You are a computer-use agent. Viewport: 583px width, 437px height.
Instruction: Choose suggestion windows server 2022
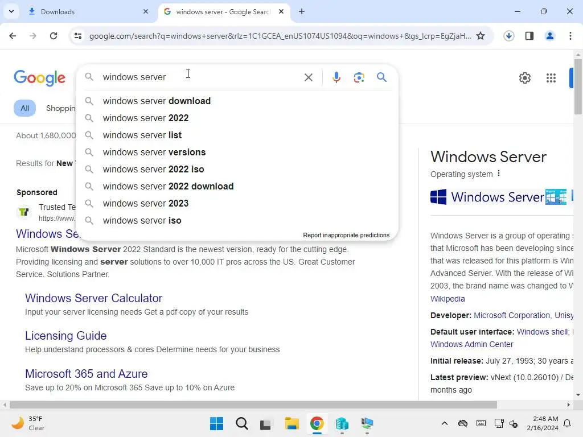pyautogui.click(x=237, y=118)
